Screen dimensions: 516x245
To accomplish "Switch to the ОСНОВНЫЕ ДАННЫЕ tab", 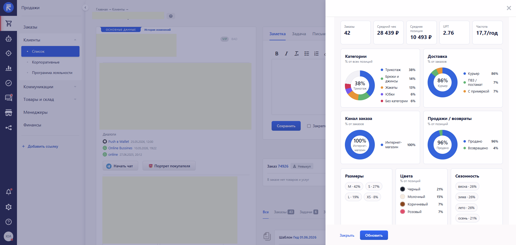I will pyautogui.click(x=121, y=30).
